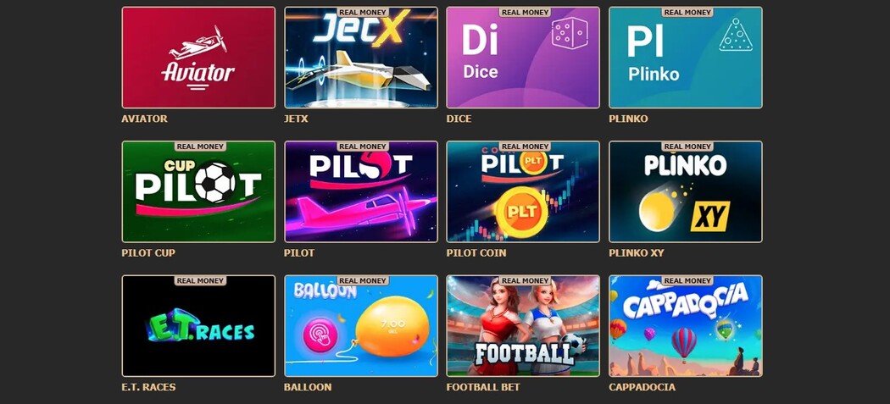Click the dice icon on Dice tile
The image size is (890, 404).
[x=570, y=33]
